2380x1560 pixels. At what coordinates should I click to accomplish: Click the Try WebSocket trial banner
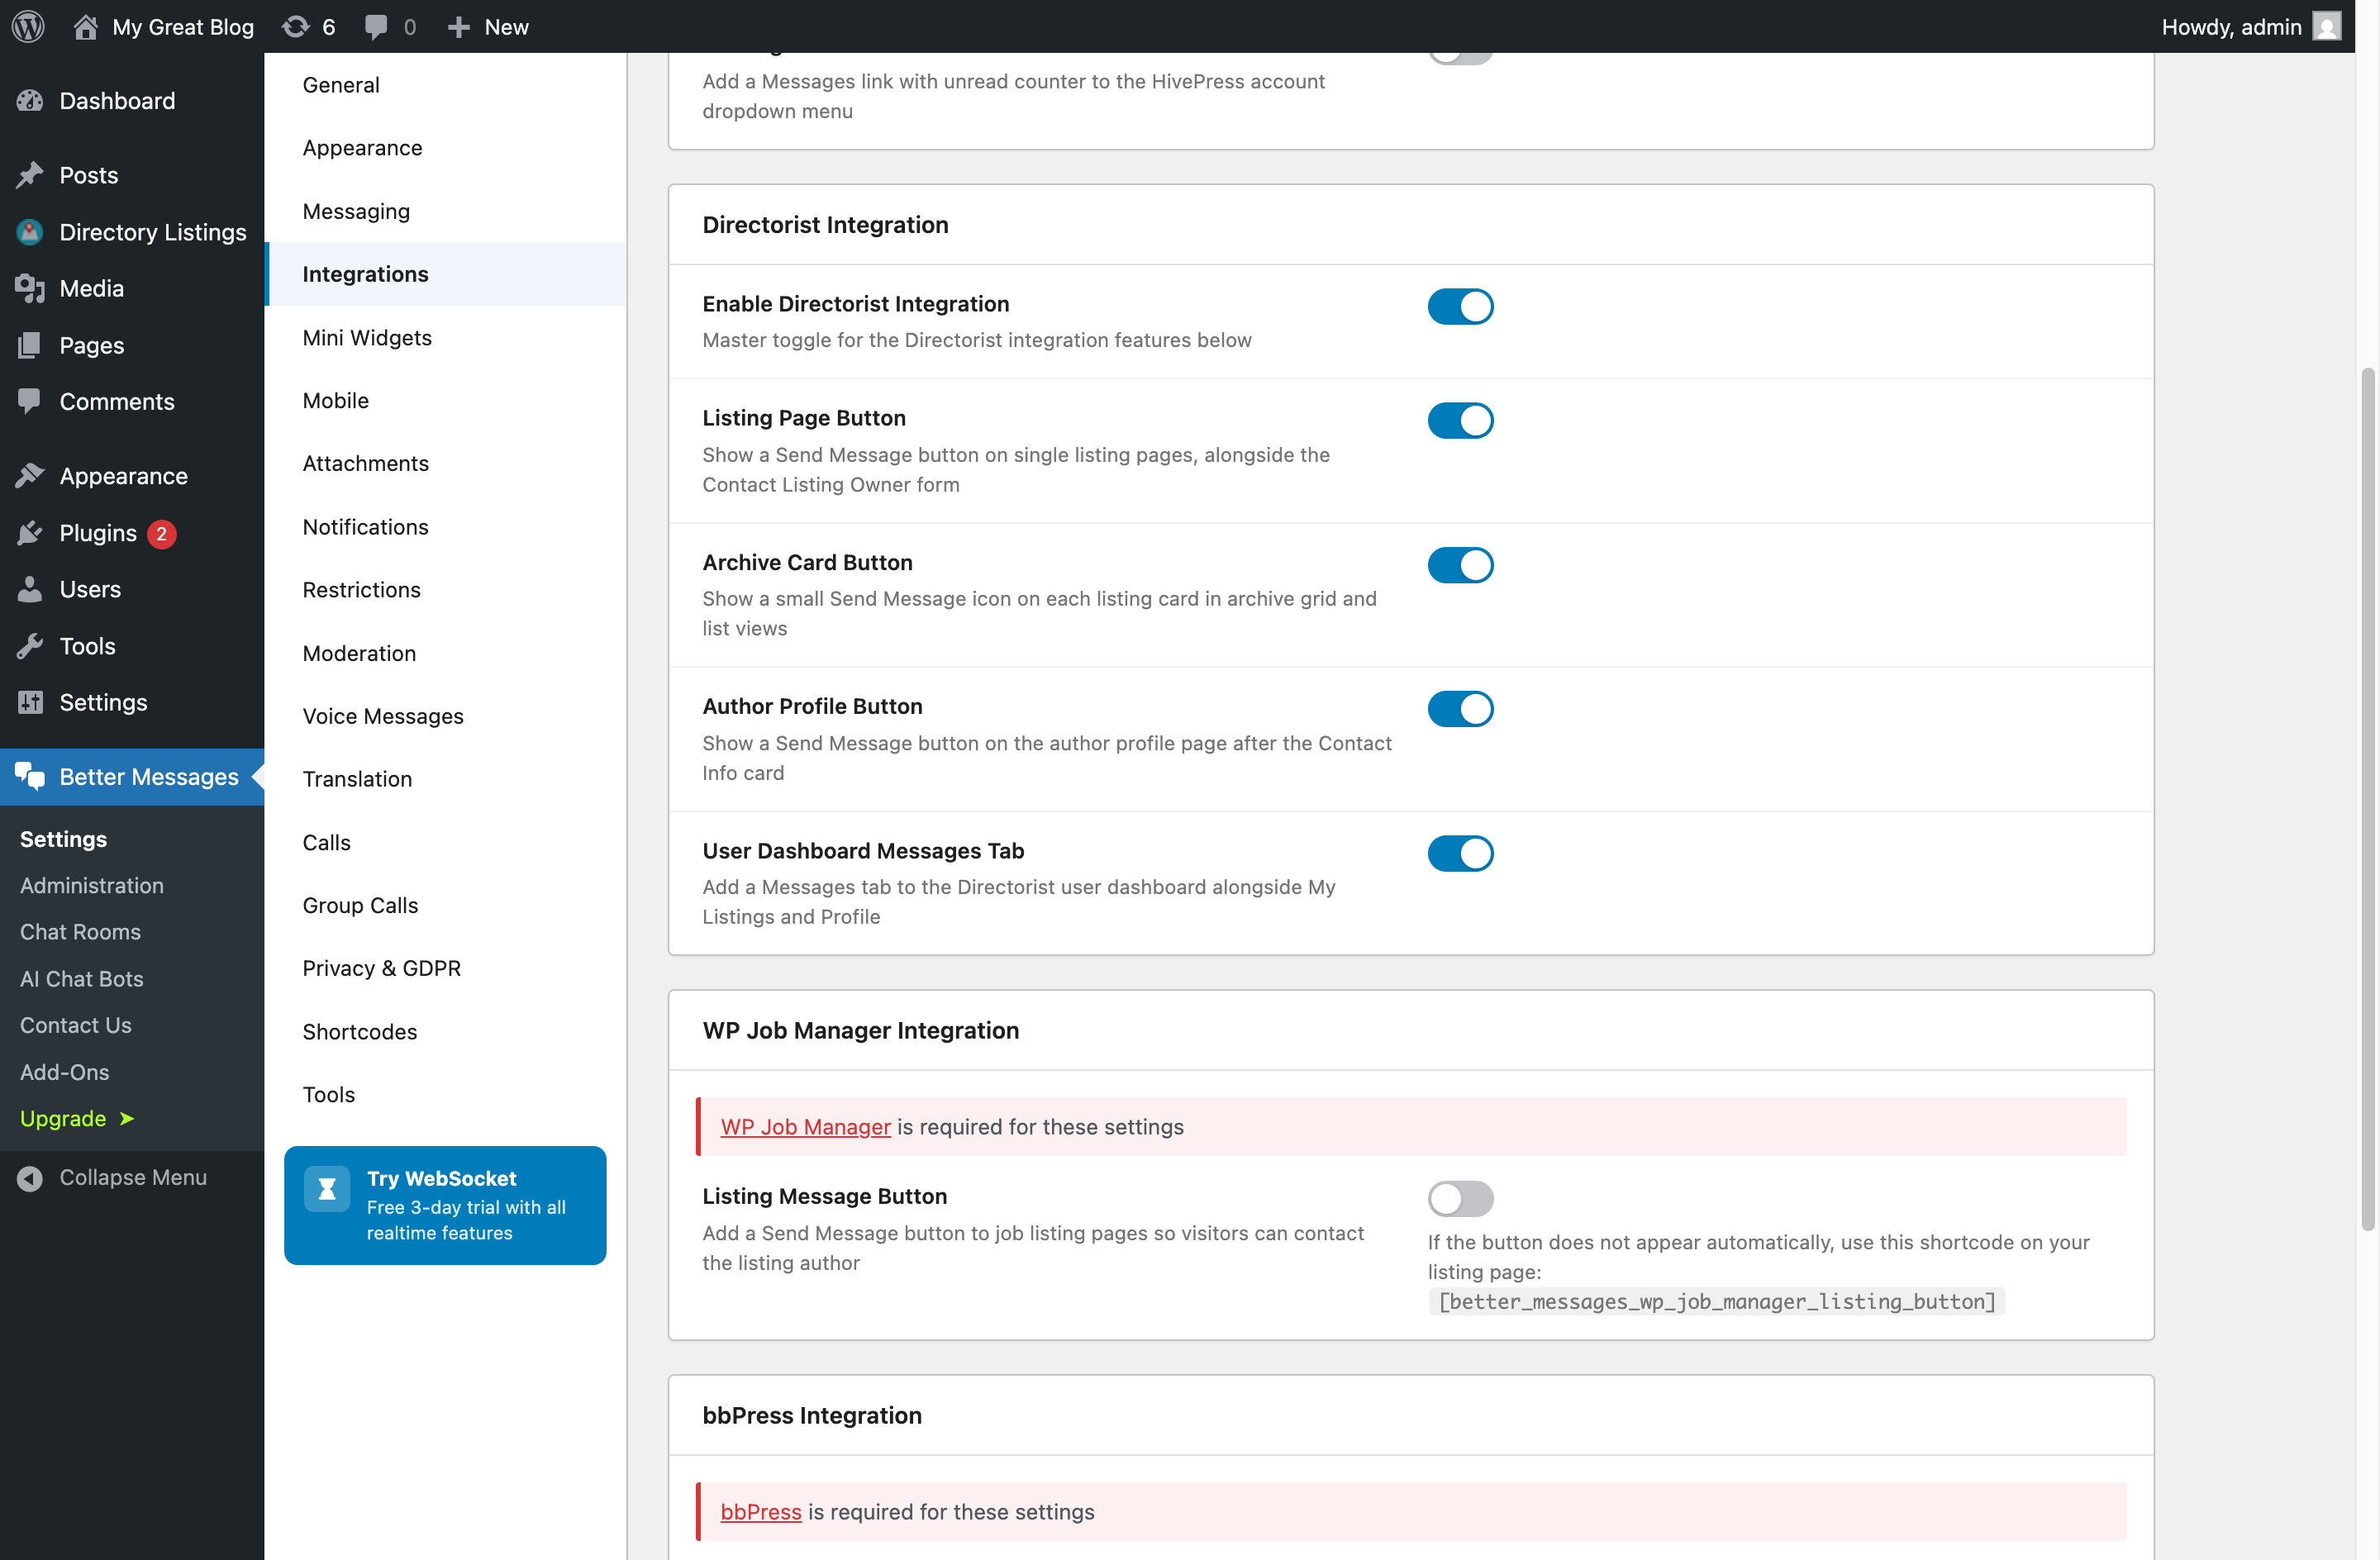click(x=445, y=1205)
